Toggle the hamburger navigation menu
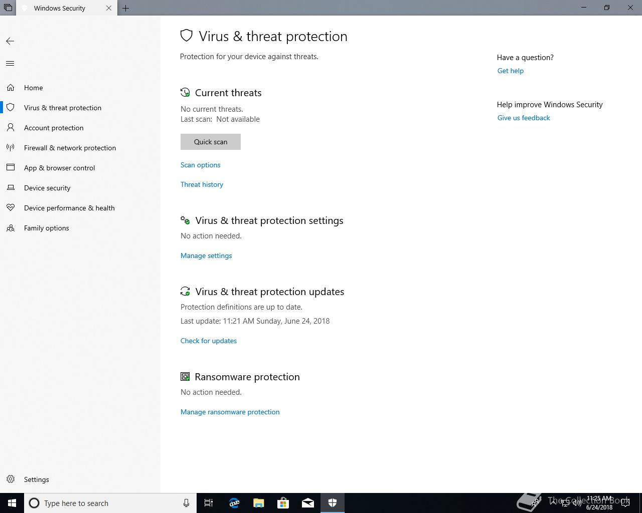This screenshot has height=513, width=642. (10, 64)
